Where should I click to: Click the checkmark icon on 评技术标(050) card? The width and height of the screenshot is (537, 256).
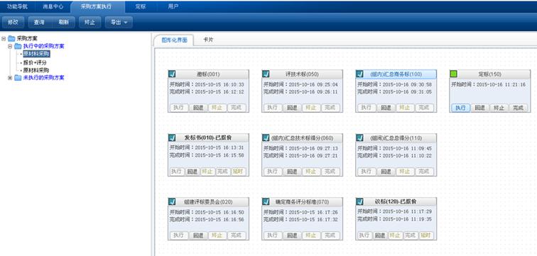266,74
